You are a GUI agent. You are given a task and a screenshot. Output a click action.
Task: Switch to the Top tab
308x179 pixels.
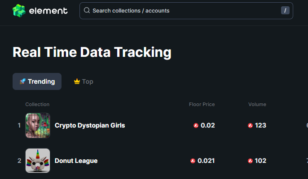(x=84, y=81)
